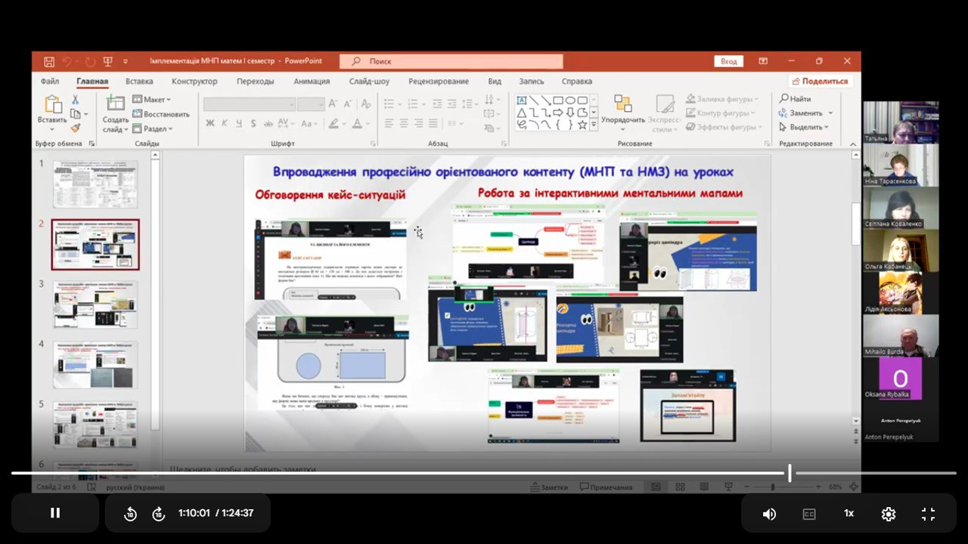Click the Найти find button

coord(796,99)
